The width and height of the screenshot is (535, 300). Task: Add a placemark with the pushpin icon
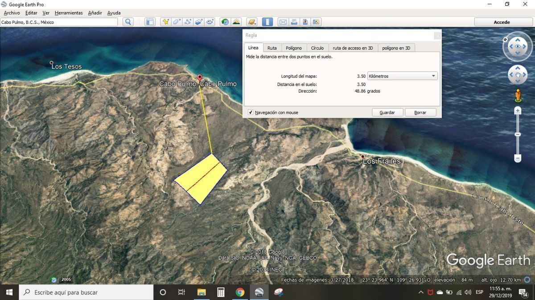pyautogui.click(x=165, y=22)
